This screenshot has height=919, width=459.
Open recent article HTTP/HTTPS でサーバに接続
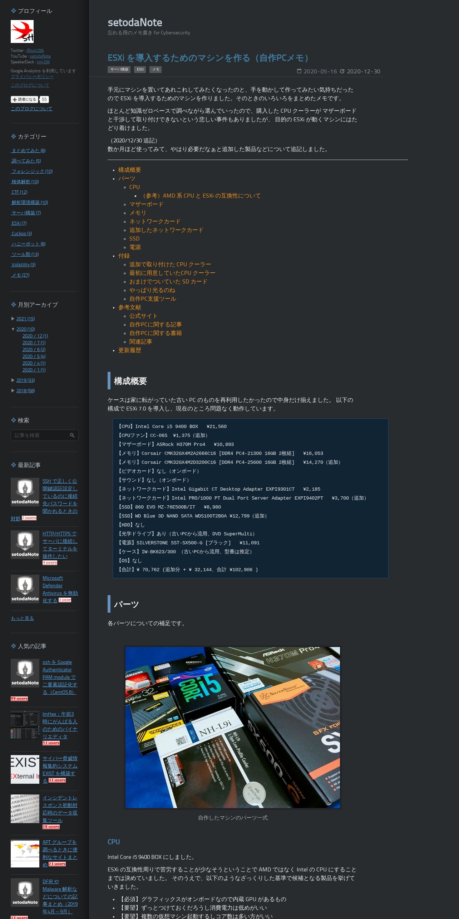pyautogui.click(x=60, y=545)
